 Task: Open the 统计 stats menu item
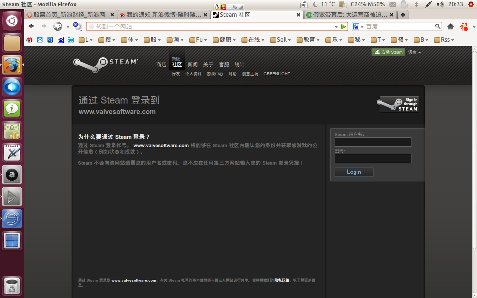click(240, 64)
